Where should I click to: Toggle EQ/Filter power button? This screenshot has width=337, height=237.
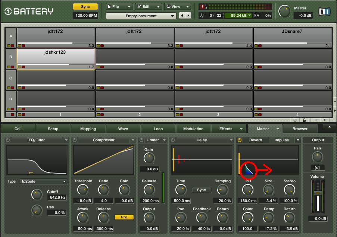(8, 140)
